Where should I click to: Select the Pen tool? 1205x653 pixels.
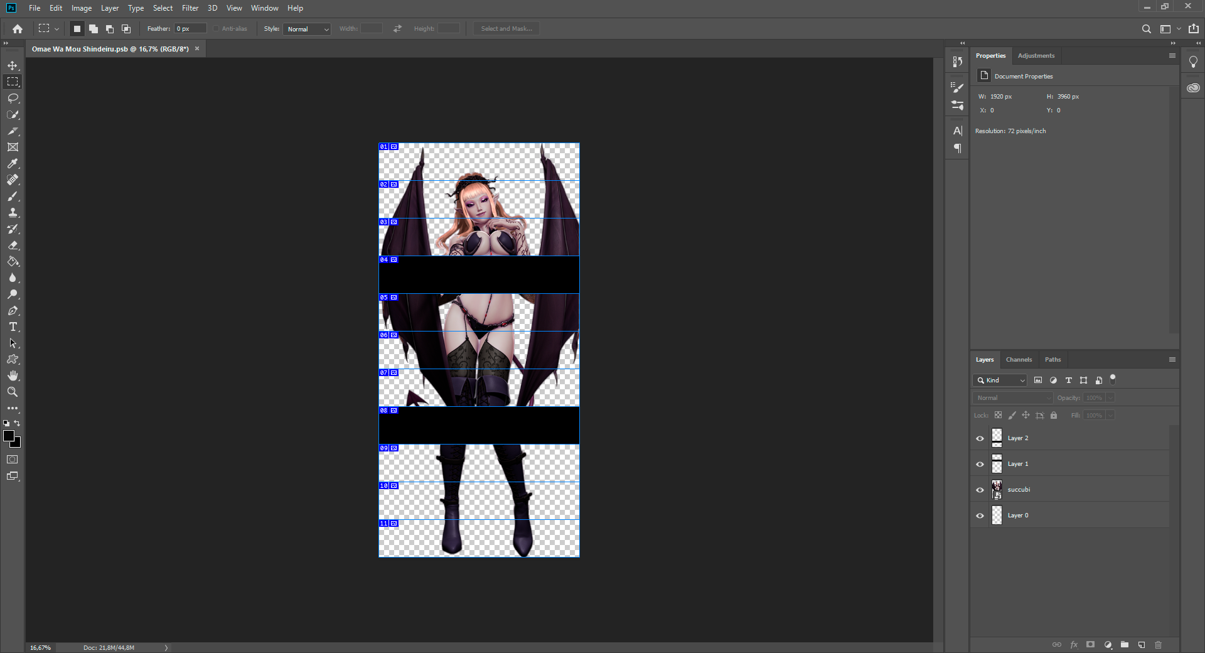tap(13, 310)
